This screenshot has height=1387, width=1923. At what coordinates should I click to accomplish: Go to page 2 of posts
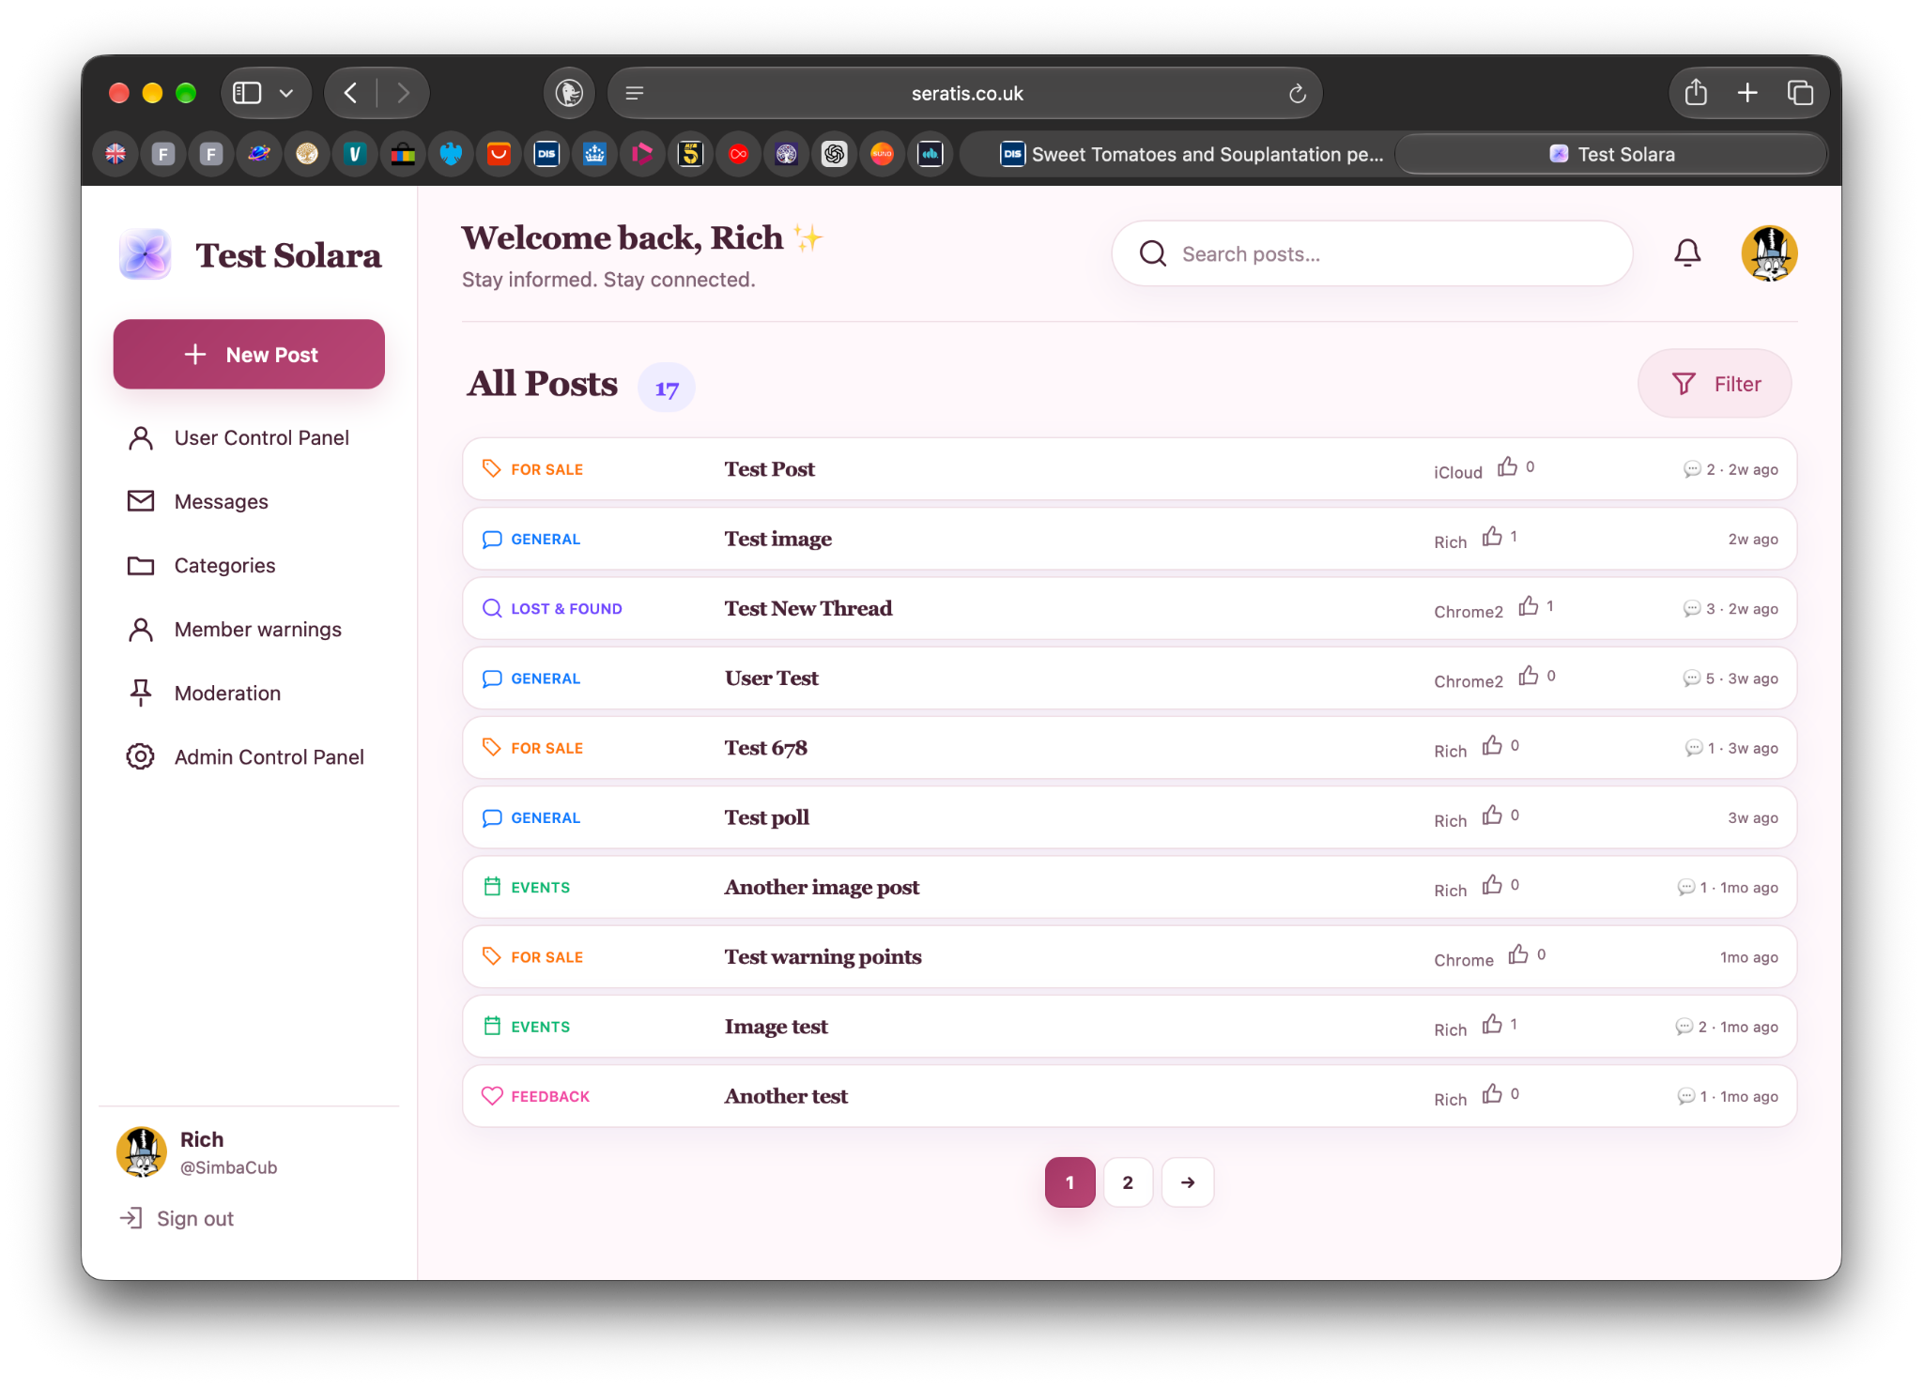tap(1128, 1182)
